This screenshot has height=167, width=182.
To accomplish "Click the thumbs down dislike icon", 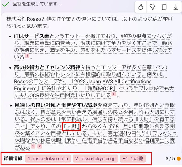I will pos(152,7).
